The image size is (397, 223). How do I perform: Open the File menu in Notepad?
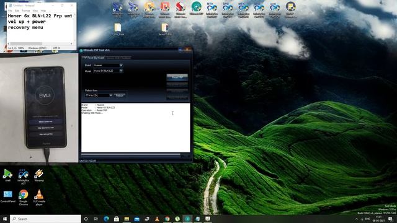tap(10, 11)
